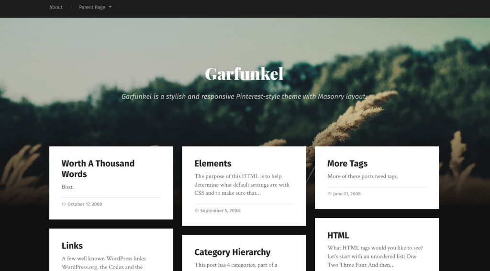This screenshot has height=271, width=490.
Task: Click the Garfunkel site title
Action: [244, 74]
